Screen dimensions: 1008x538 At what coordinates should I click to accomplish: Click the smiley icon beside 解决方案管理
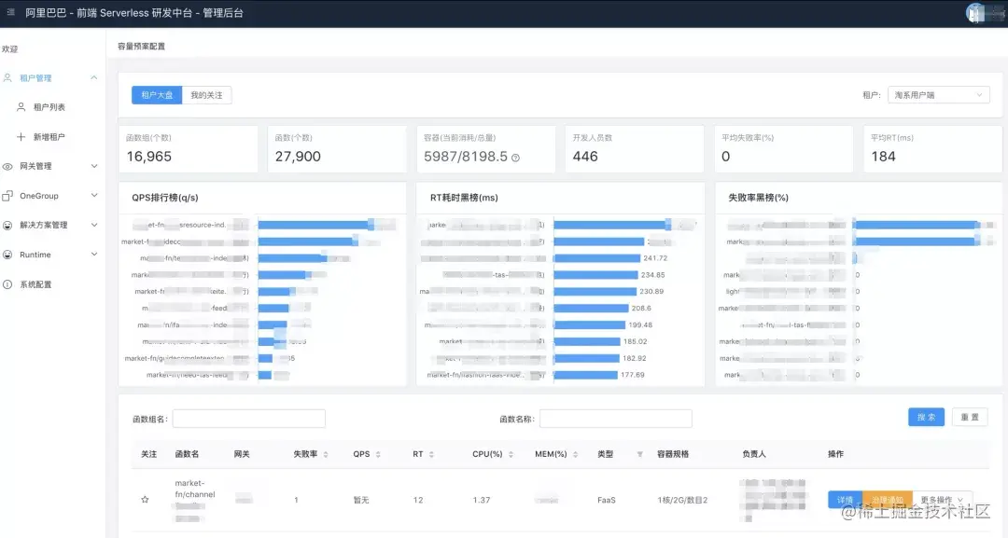point(7,226)
